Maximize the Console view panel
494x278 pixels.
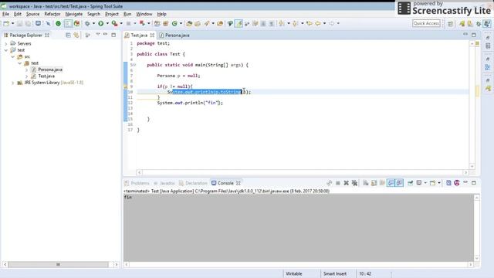click(473, 183)
